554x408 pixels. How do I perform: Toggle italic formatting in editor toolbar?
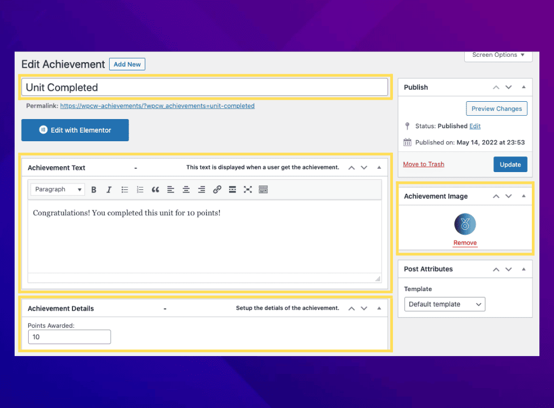click(x=109, y=190)
